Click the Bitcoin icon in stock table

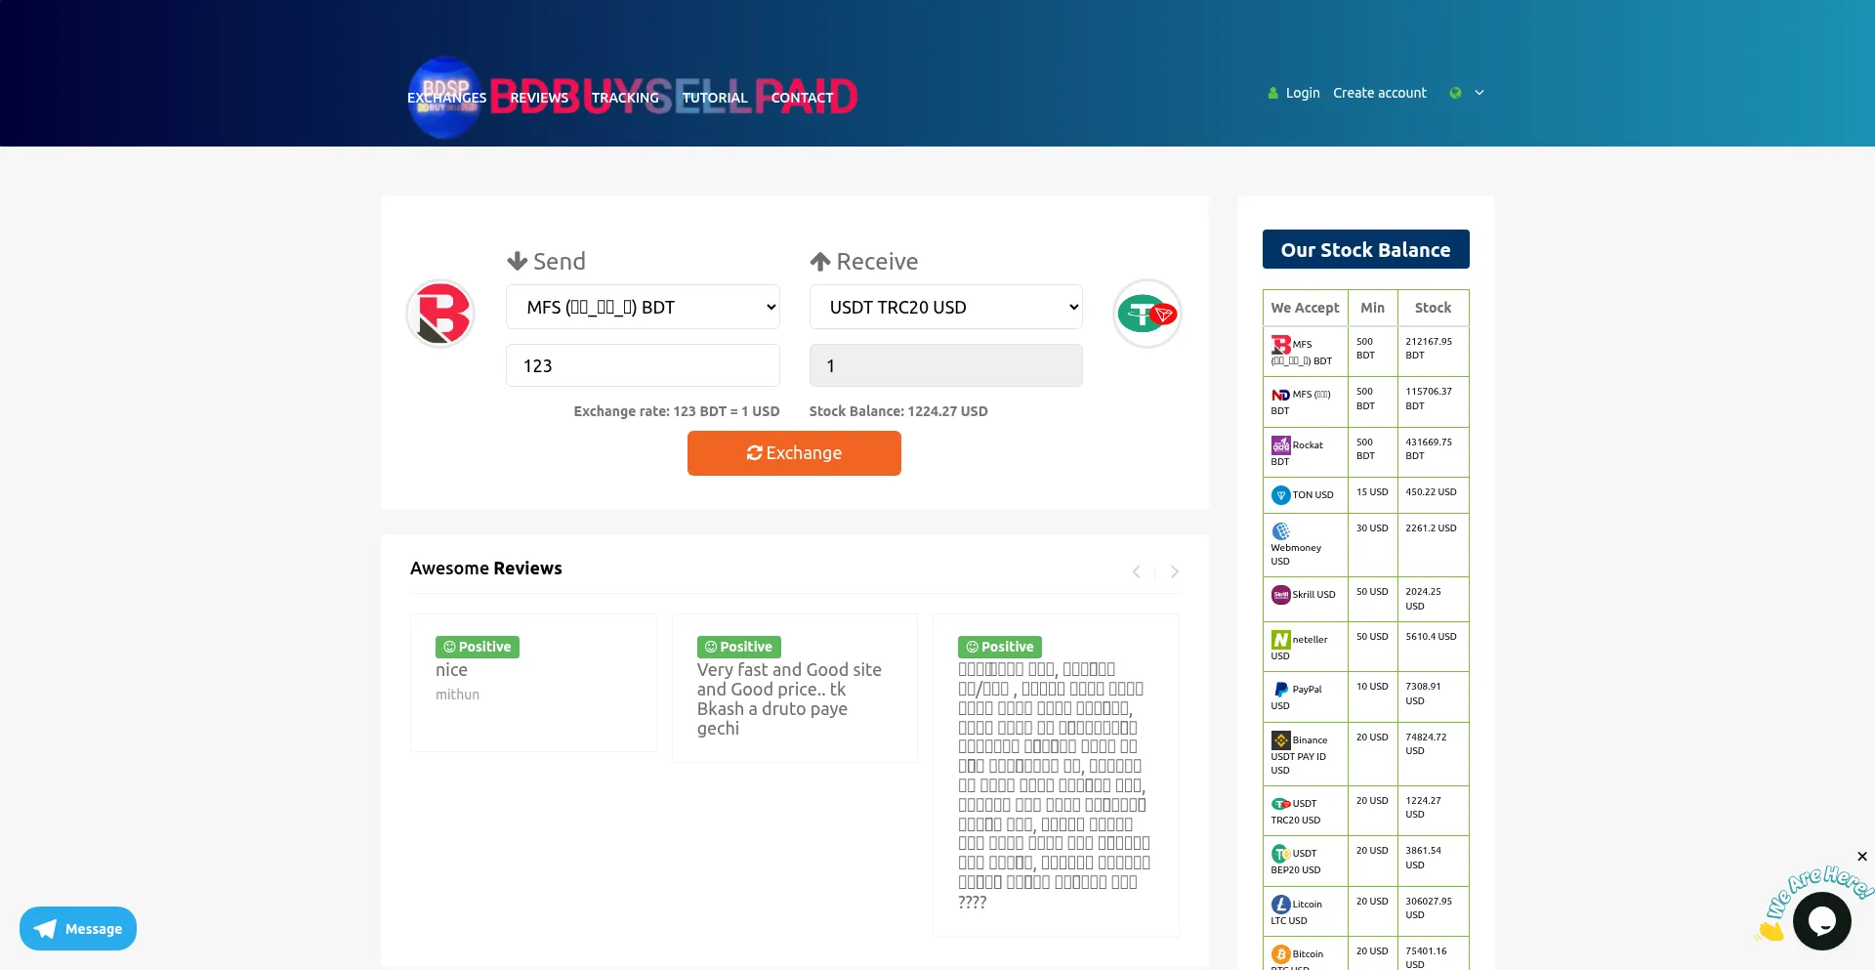click(1280, 954)
